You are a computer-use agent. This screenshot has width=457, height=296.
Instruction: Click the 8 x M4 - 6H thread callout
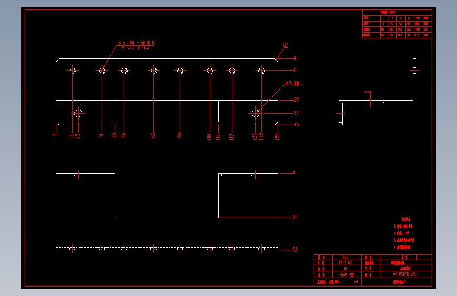(x=137, y=43)
